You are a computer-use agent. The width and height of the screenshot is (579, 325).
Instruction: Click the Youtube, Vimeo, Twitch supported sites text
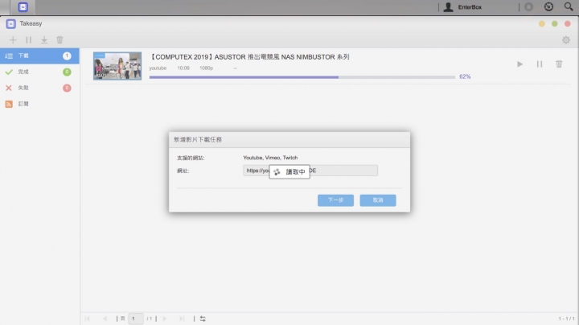[x=270, y=158]
